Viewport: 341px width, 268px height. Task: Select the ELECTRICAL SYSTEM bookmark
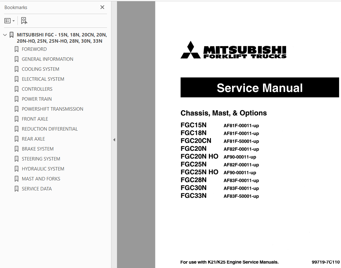(x=43, y=79)
